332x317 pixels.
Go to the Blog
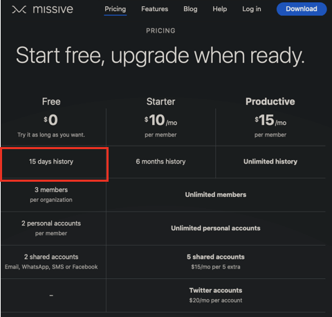[x=190, y=9]
